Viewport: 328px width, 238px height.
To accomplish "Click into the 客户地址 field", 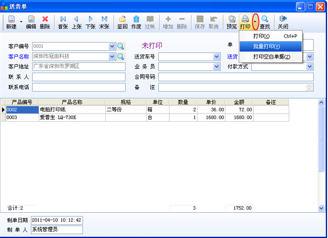I will [x=79, y=67].
